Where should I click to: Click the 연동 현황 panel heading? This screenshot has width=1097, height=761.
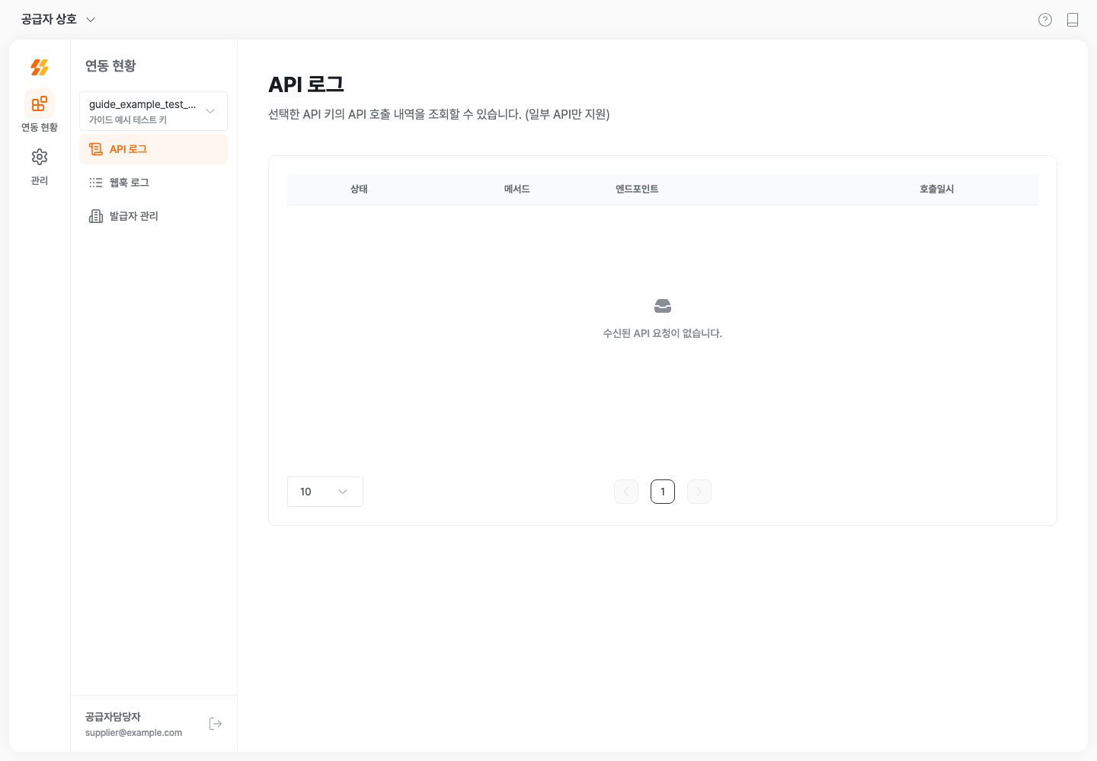(x=110, y=66)
